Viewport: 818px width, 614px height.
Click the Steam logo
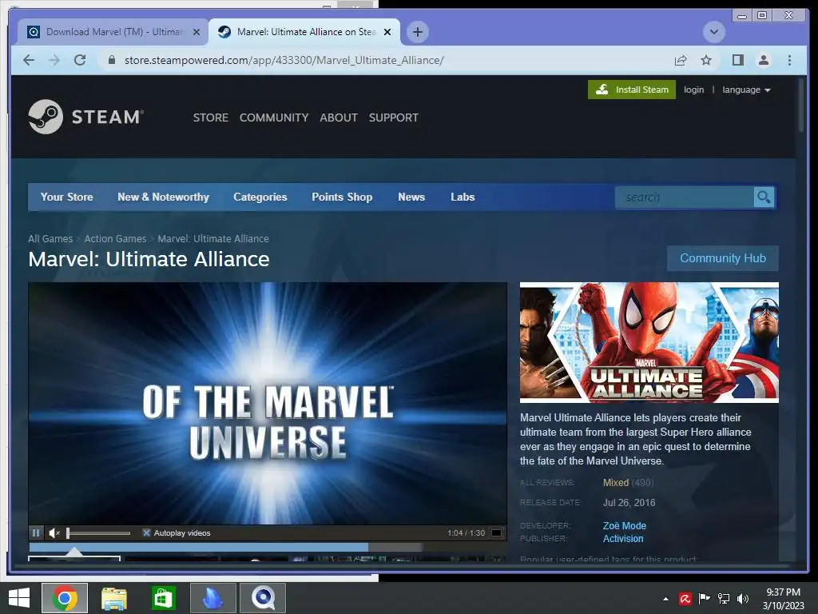[x=86, y=117]
